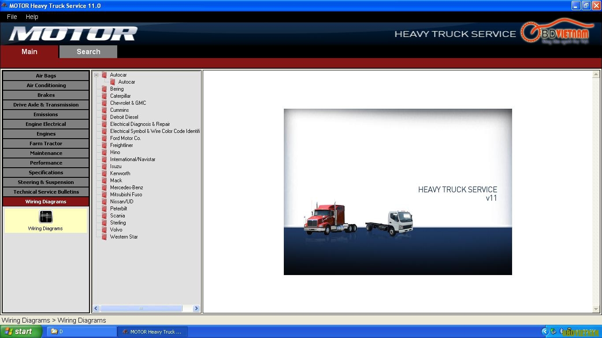
Task: Select the book icon next to Freightliner
Action: pos(104,145)
